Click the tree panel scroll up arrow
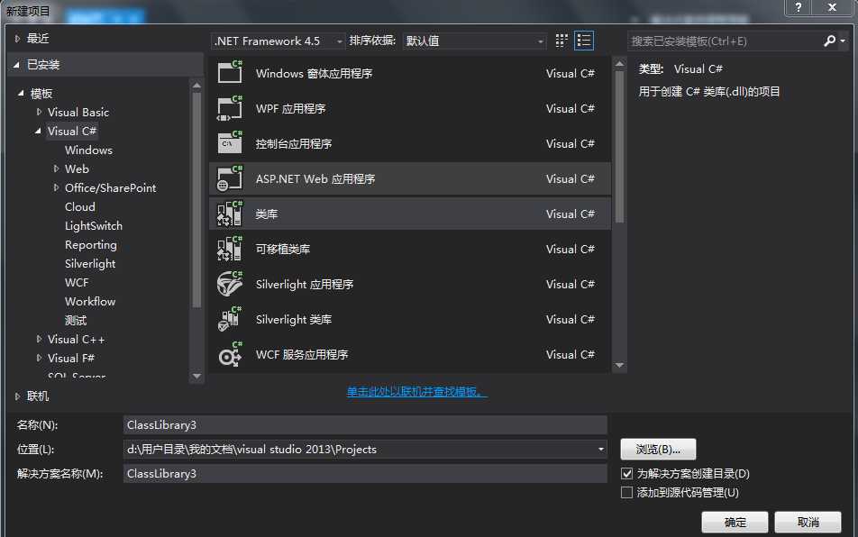Viewport: 858px width, 537px height. pos(197,86)
